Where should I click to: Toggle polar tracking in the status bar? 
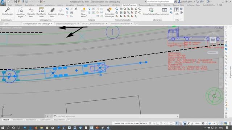tap(161, 123)
